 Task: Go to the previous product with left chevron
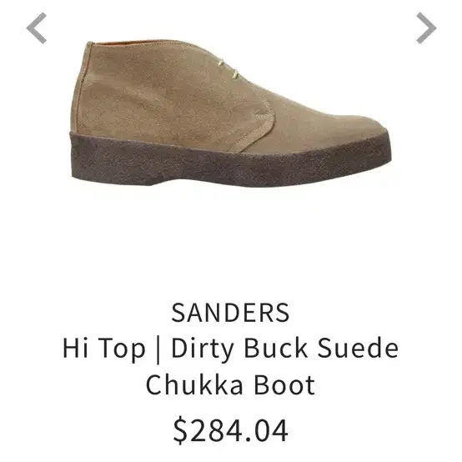37,28
